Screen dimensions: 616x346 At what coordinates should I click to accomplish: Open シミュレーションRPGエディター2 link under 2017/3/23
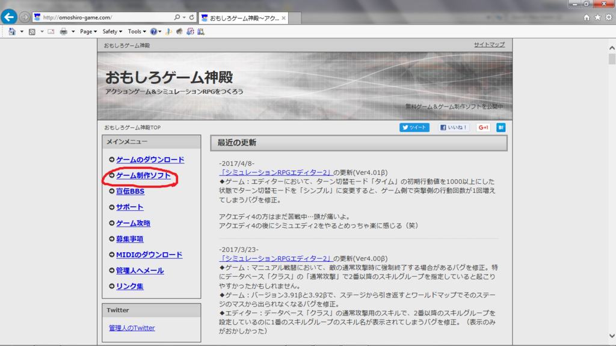pyautogui.click(x=276, y=258)
